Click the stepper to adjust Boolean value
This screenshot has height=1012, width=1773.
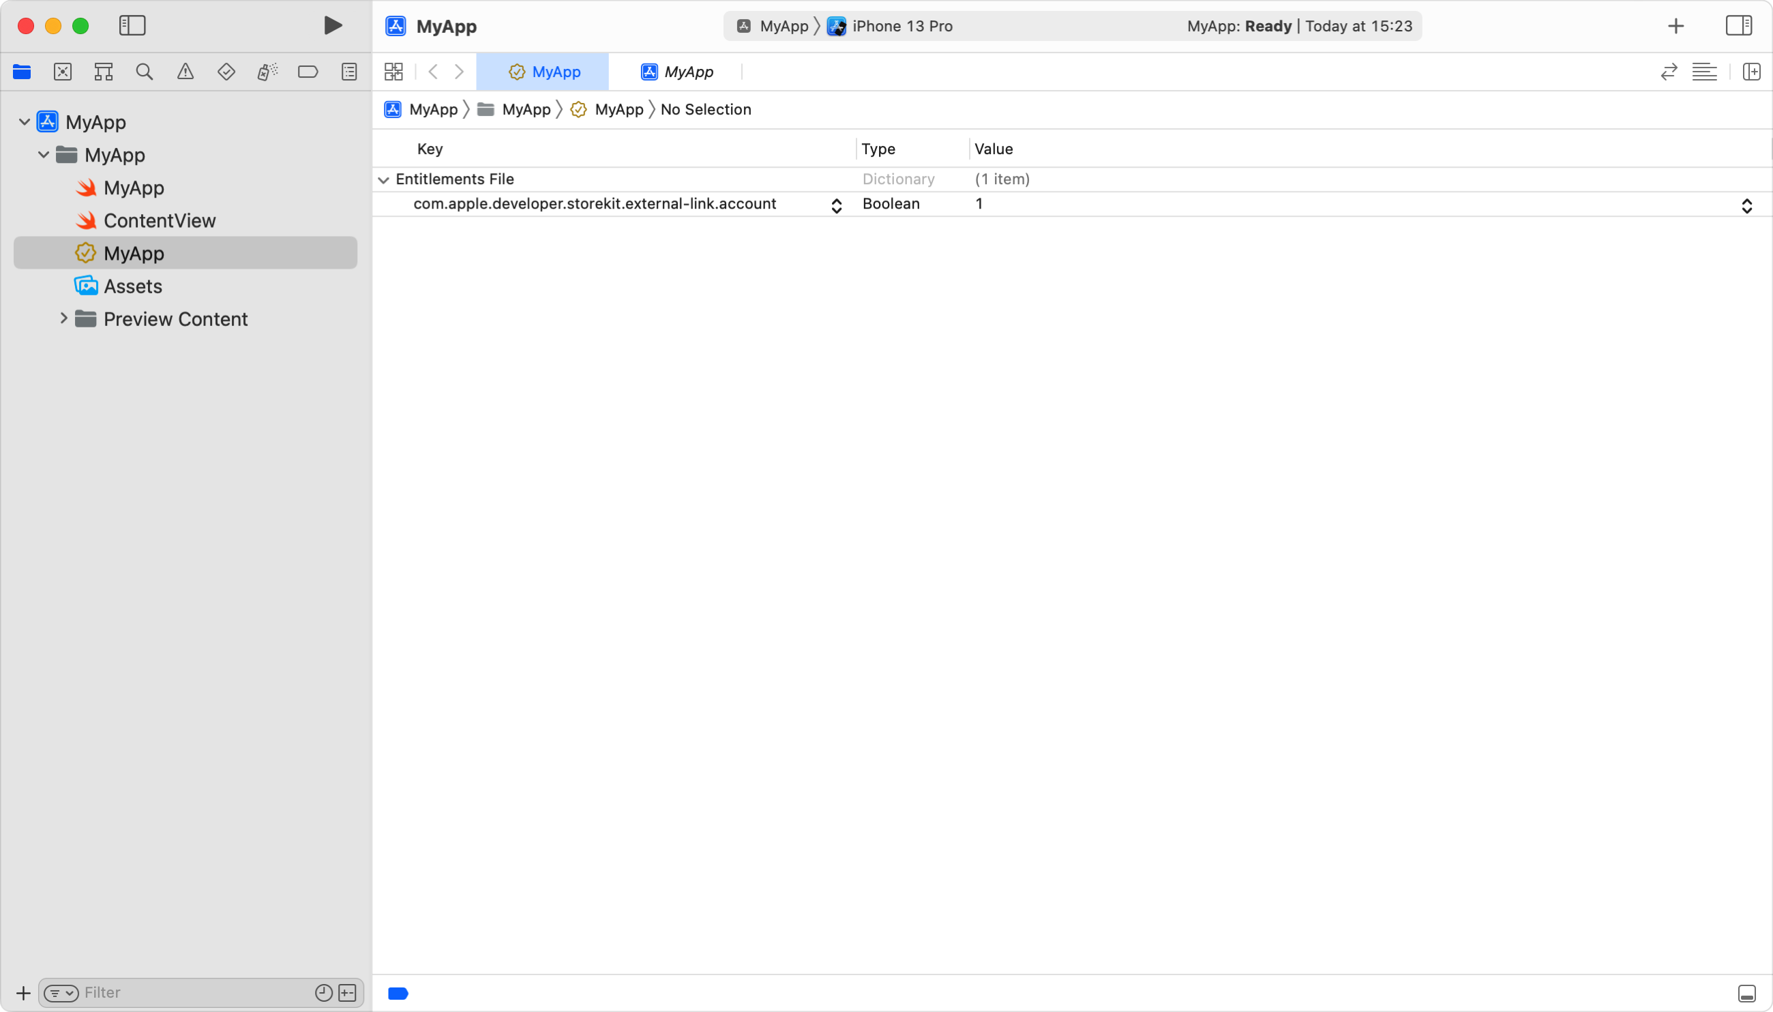point(1747,205)
